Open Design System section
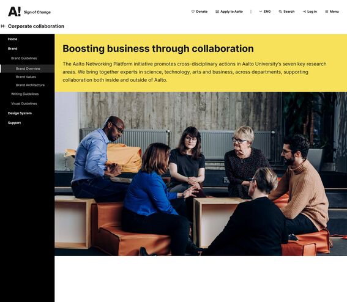Image resolution: width=347 pixels, height=302 pixels. coord(20,113)
